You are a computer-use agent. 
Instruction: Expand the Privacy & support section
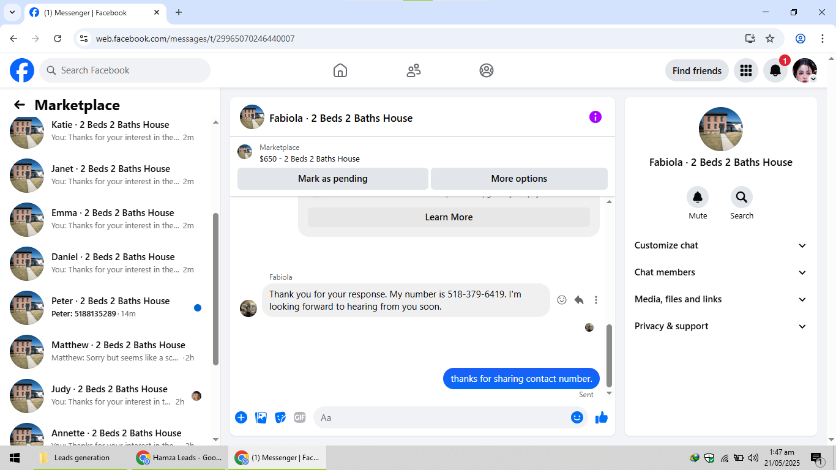coord(720,326)
